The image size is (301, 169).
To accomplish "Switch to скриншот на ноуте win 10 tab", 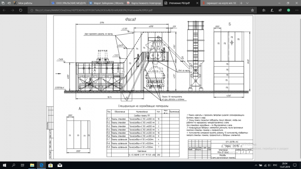I will point(219,3).
